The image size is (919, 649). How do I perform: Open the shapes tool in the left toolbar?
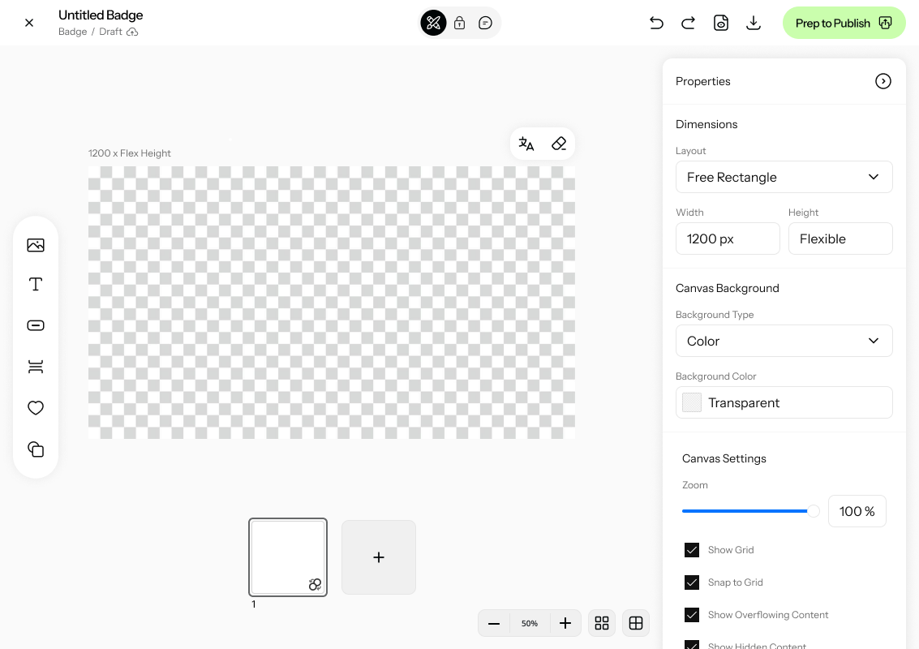(36, 449)
